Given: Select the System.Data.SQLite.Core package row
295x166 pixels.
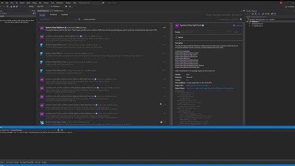Looking at the screenshot, I should pos(103,46).
